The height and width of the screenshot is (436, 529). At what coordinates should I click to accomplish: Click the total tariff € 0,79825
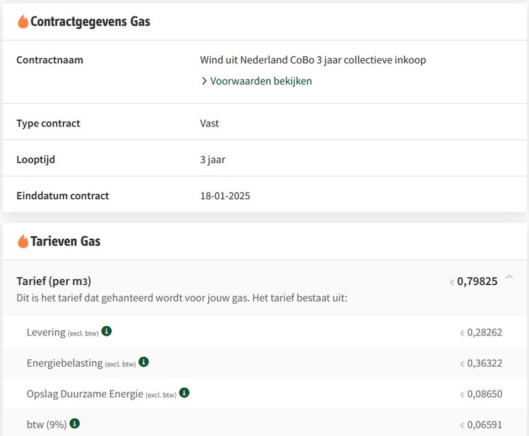473,282
